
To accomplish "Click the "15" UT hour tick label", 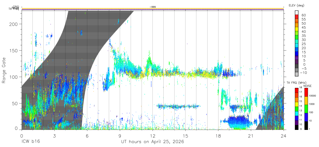I will 185,136.
